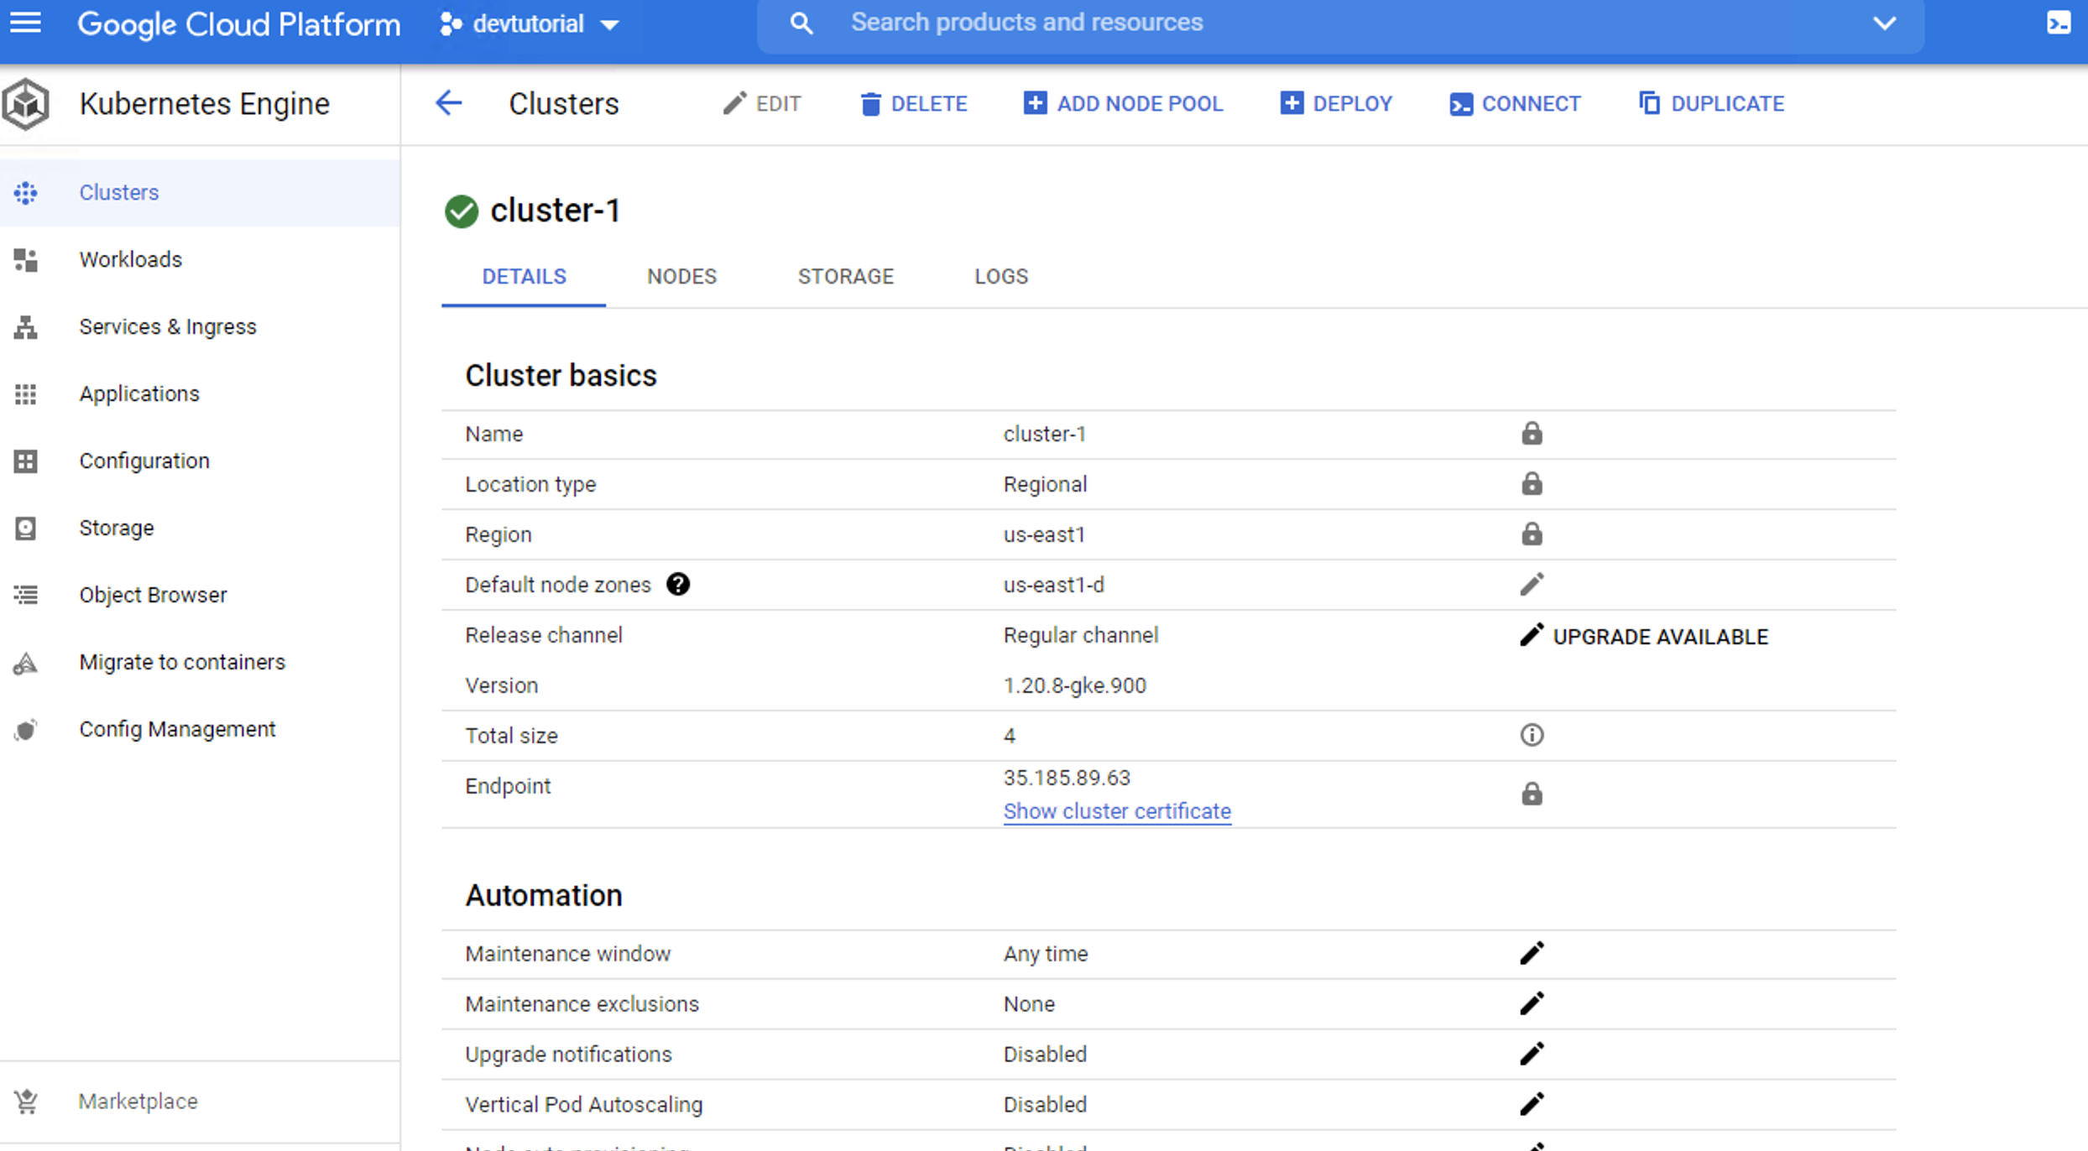Click the green cluster status checkmark
The image size is (2088, 1151).
point(462,211)
